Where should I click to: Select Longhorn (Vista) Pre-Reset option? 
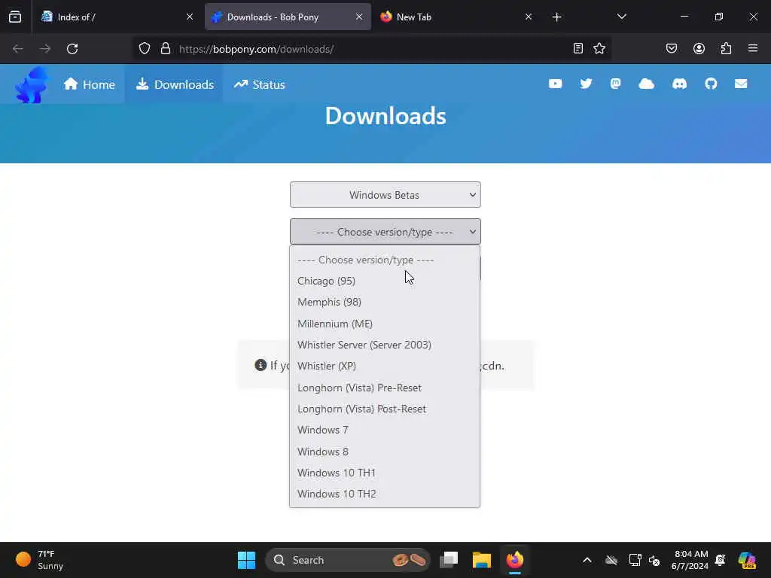pyautogui.click(x=385, y=388)
